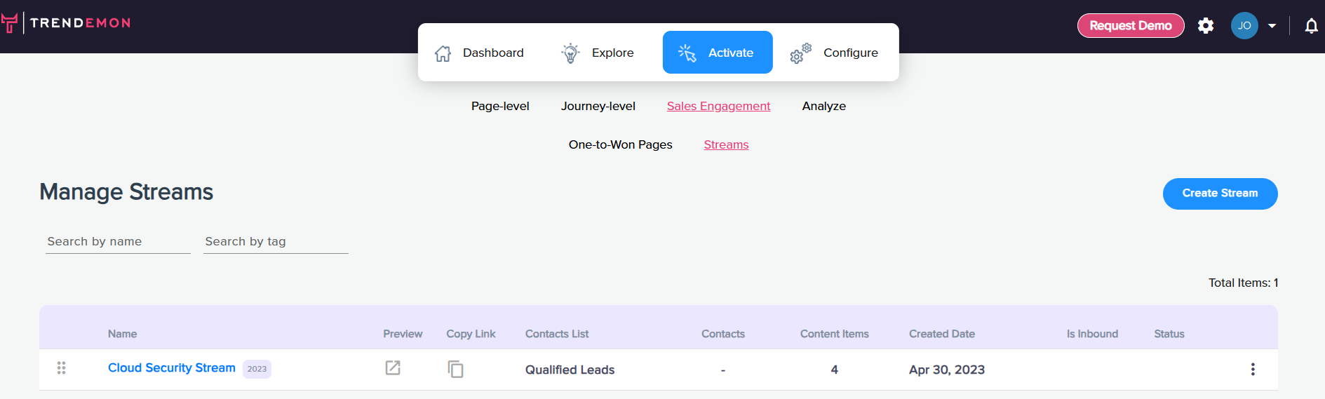The height and width of the screenshot is (399, 1325).
Task: Click the Created Date column header
Action: [942, 334]
